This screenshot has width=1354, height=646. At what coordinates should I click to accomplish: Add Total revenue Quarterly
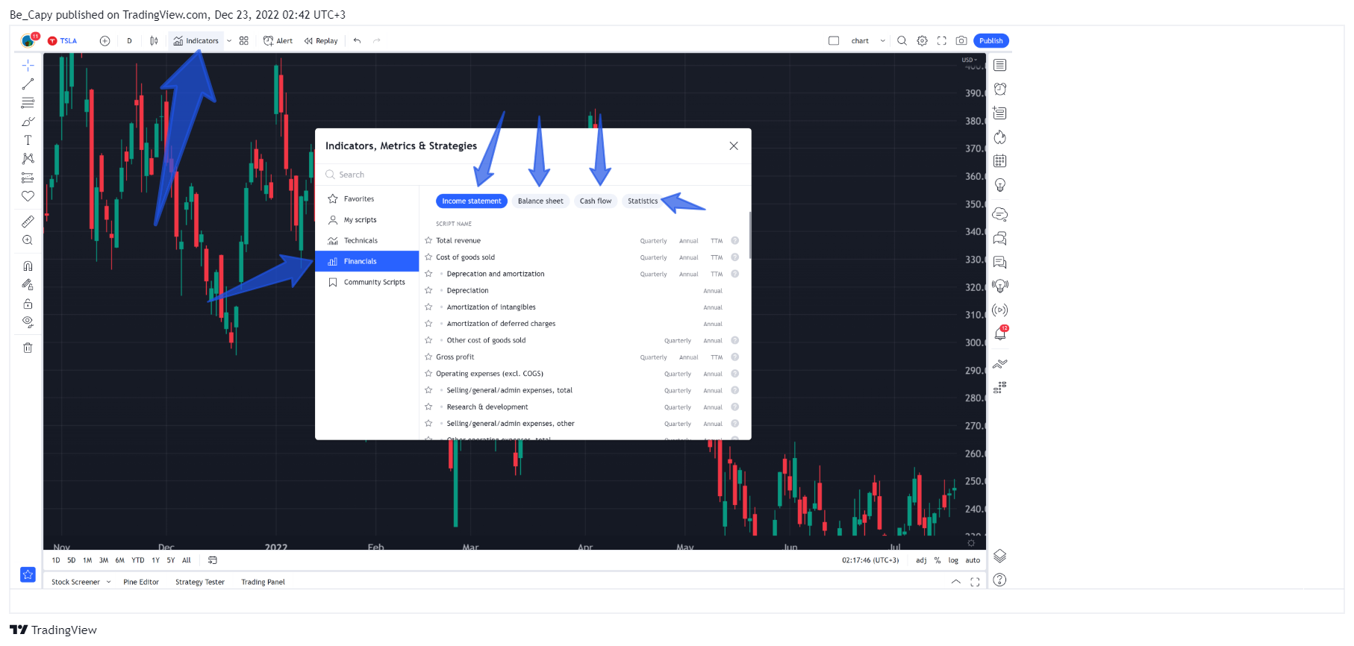pos(653,241)
